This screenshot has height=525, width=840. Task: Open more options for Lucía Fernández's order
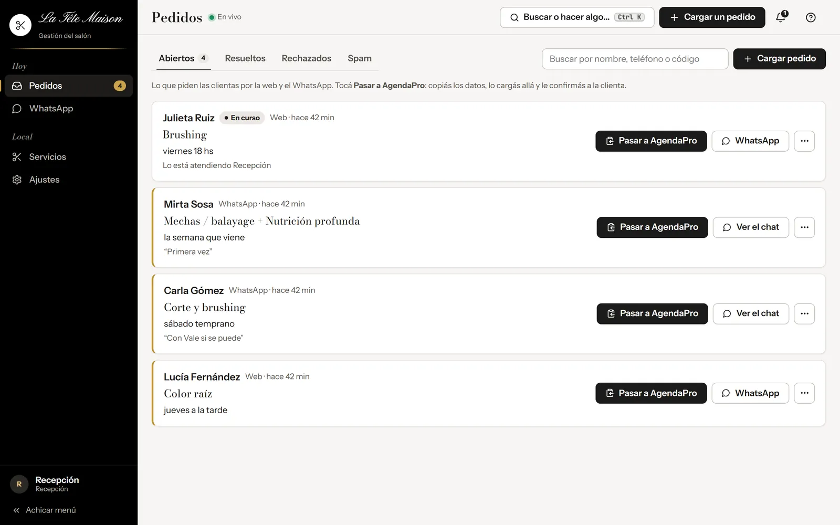pyautogui.click(x=804, y=393)
